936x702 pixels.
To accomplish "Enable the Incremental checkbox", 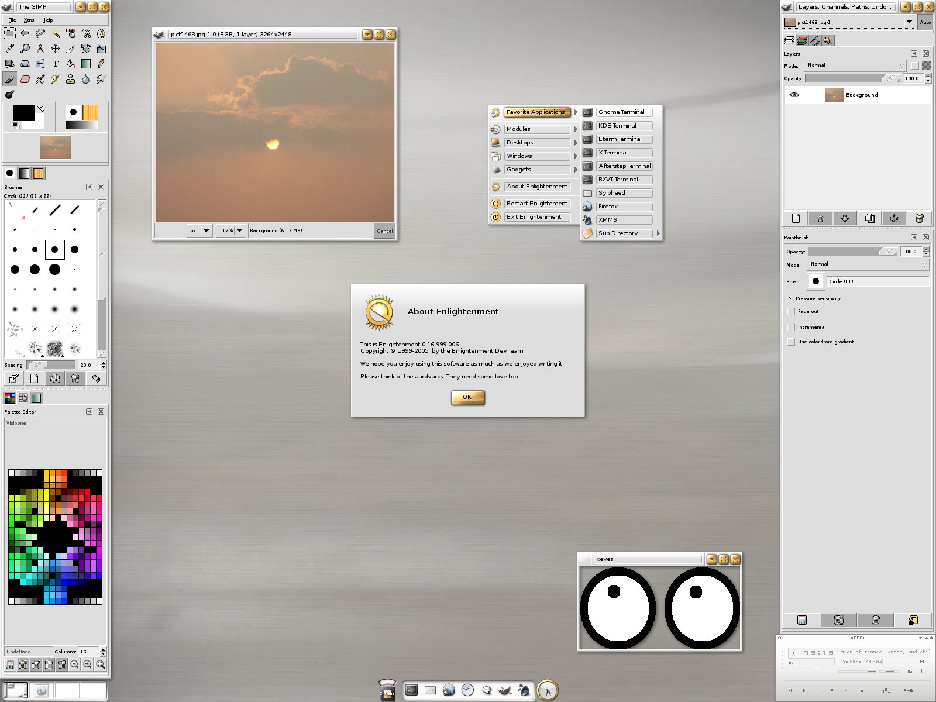I will click(x=791, y=328).
